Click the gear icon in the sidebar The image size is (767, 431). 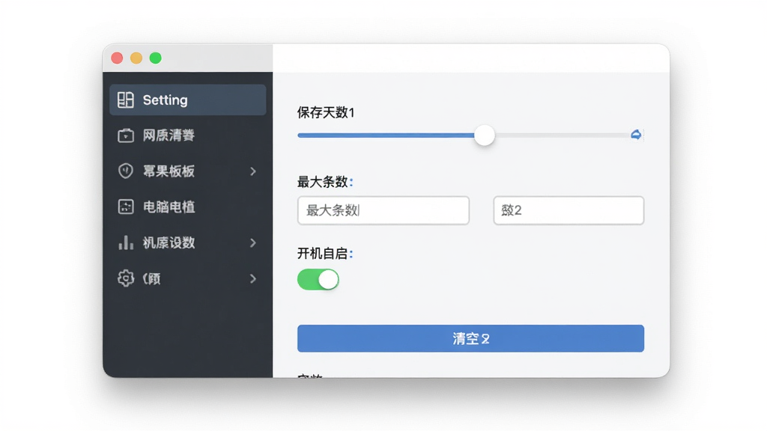tap(126, 278)
